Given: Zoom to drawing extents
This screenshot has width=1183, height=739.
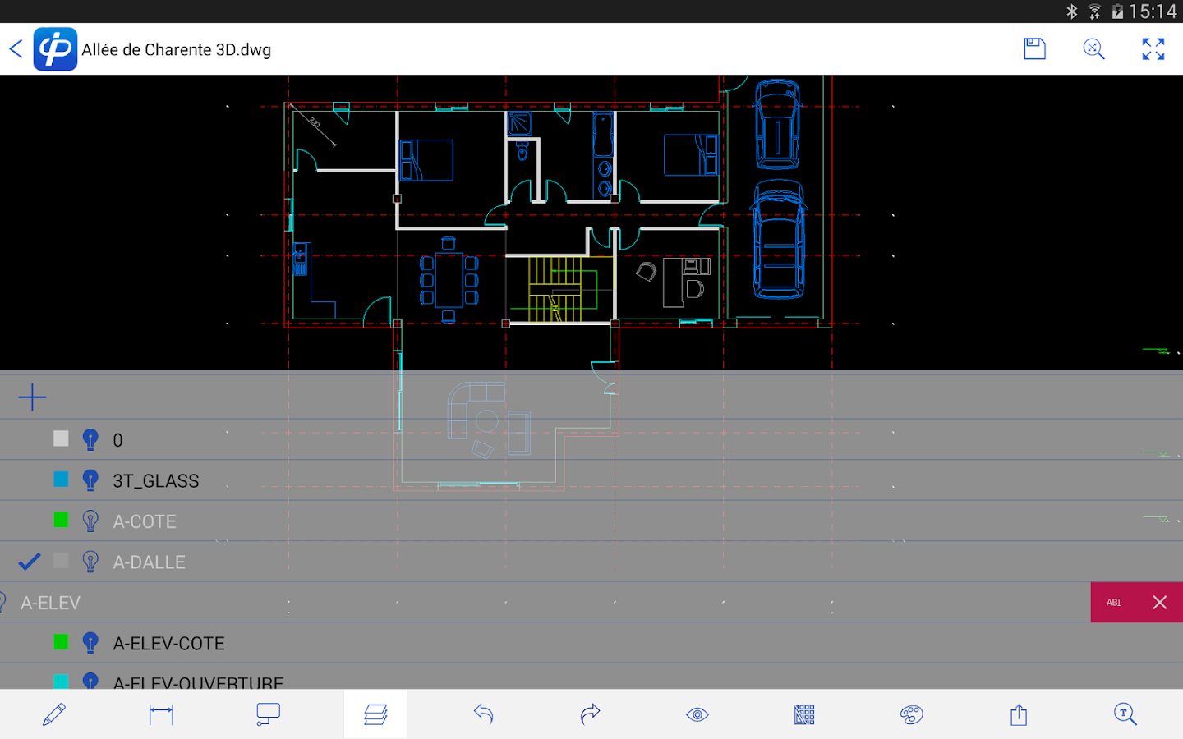Looking at the screenshot, I should point(1093,48).
